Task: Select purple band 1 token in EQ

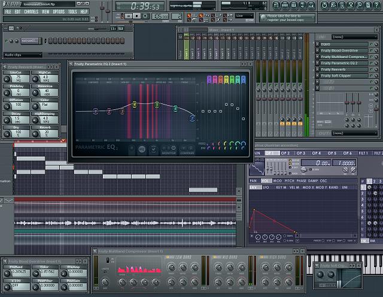Action: (209, 79)
